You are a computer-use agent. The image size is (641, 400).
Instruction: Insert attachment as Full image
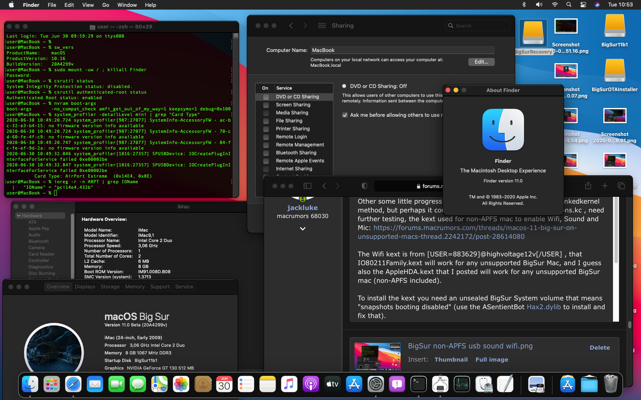point(492,360)
